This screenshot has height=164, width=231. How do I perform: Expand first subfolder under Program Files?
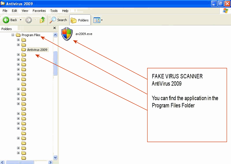(18, 40)
